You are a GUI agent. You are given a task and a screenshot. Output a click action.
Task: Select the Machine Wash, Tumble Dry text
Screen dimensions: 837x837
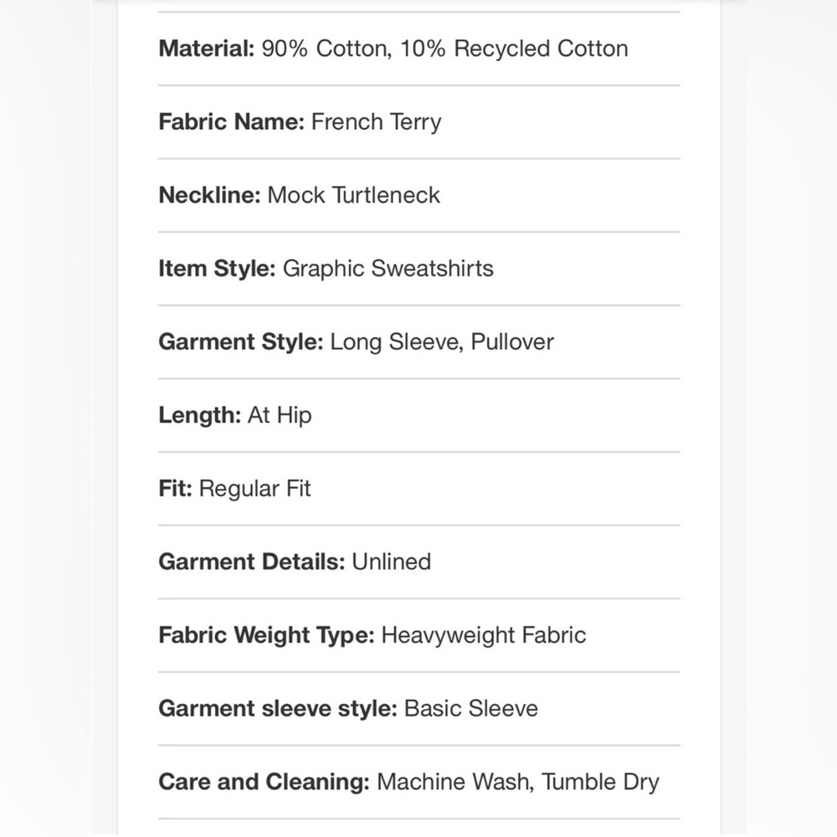[518, 782]
